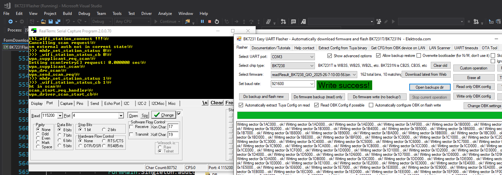Image resolution: width=502 pixels, height=175 pixels.
Task: Open the Select UART port dropdown
Action: 312,57
